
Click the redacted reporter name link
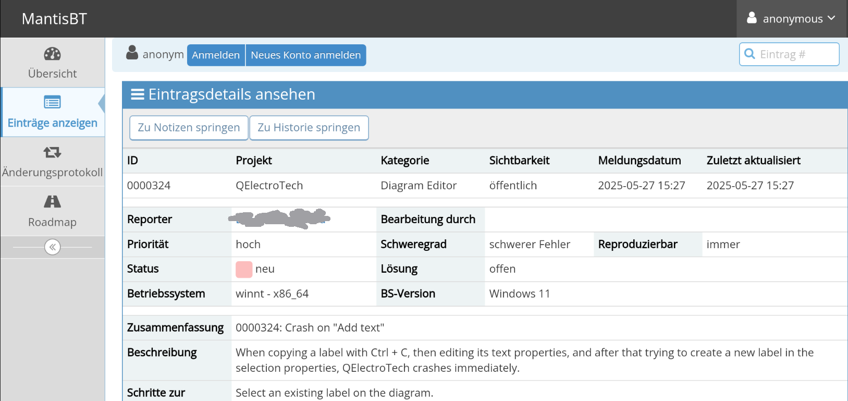(x=280, y=219)
